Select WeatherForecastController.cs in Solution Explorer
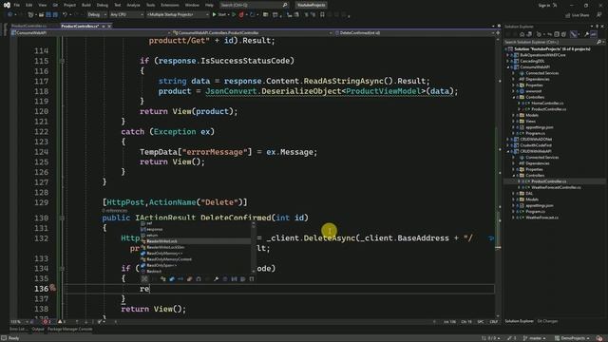This screenshot has height=342, width=608. 556,187
